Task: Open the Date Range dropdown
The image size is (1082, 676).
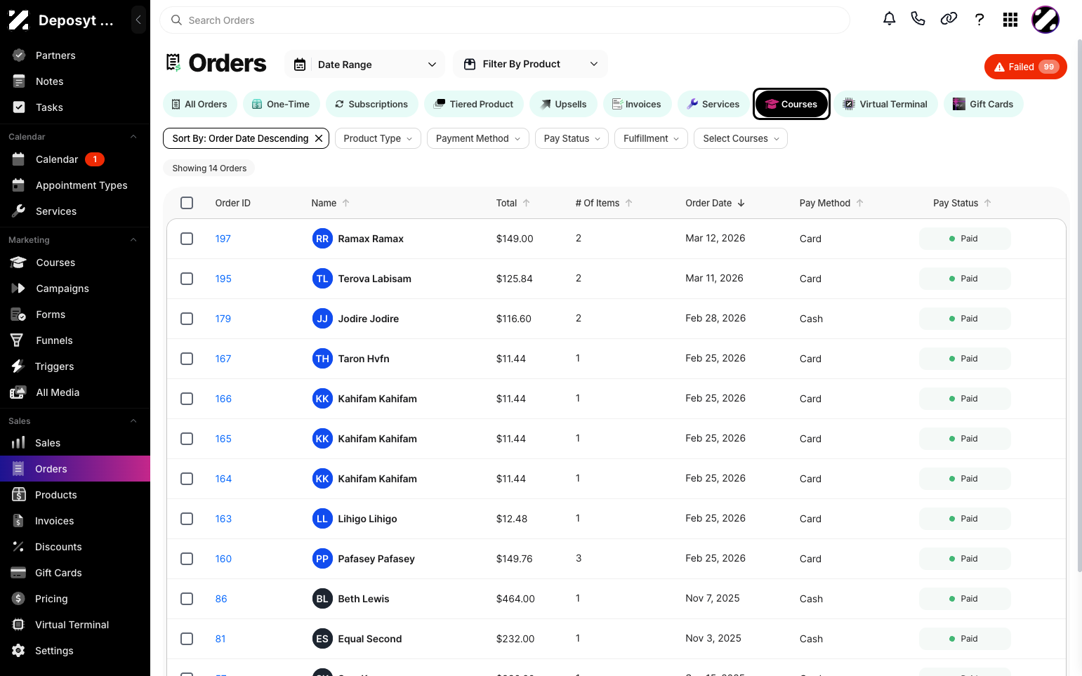Action: coord(365,65)
